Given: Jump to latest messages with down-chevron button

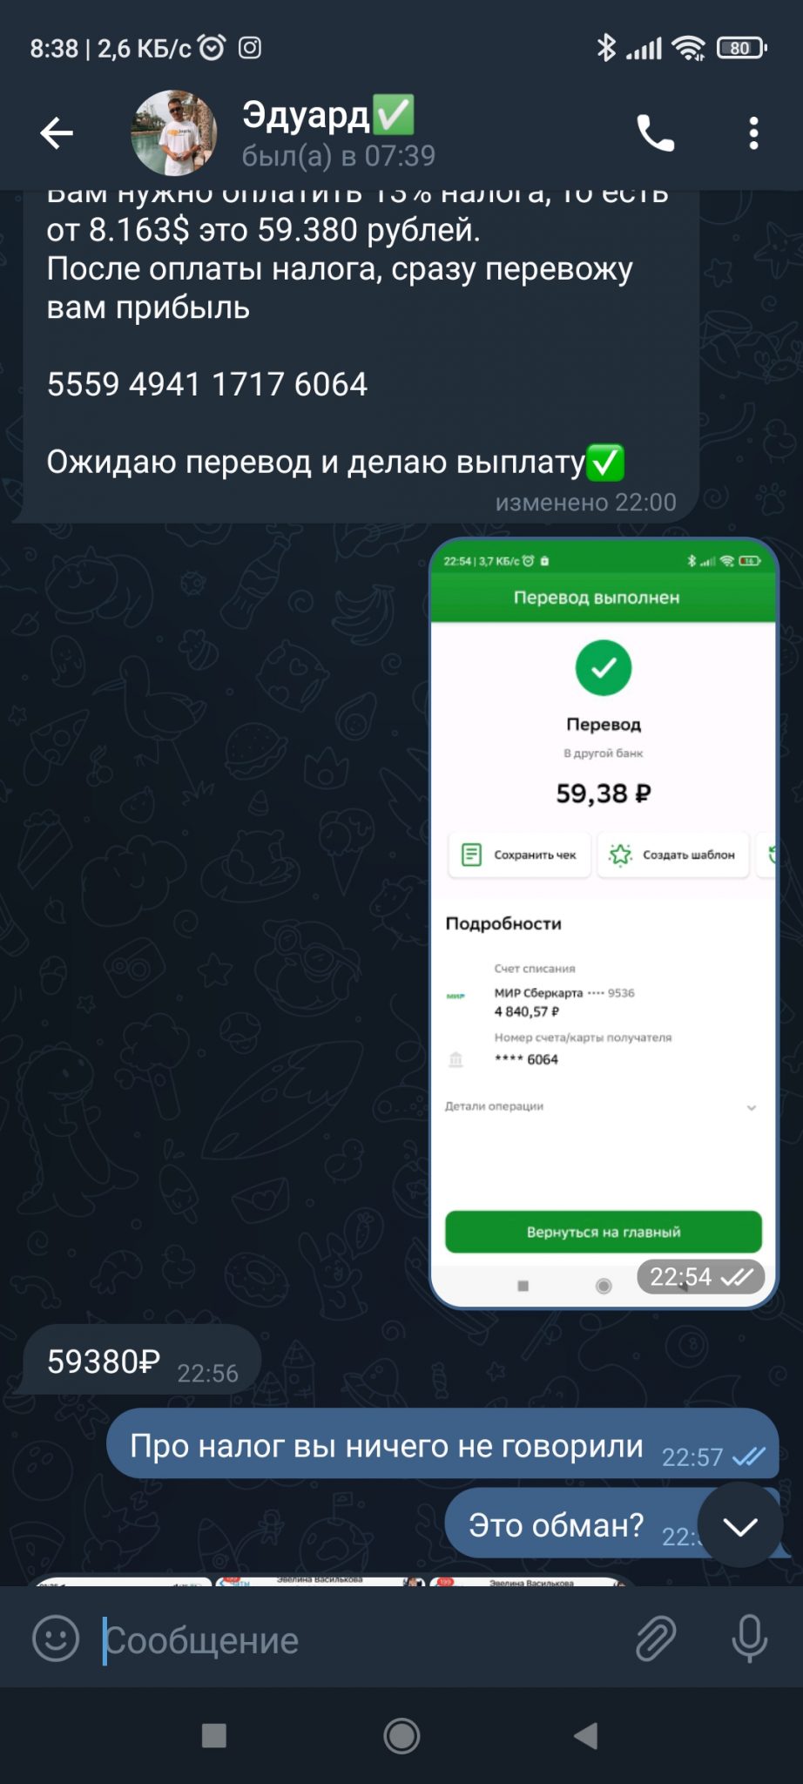Looking at the screenshot, I should point(740,1525).
